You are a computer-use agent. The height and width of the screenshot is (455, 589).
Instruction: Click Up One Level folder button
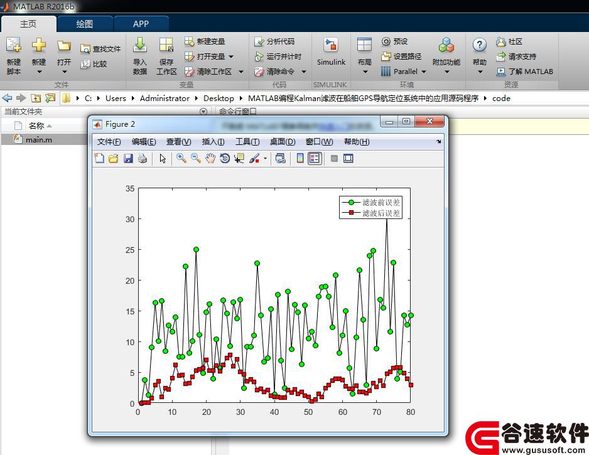(36, 98)
